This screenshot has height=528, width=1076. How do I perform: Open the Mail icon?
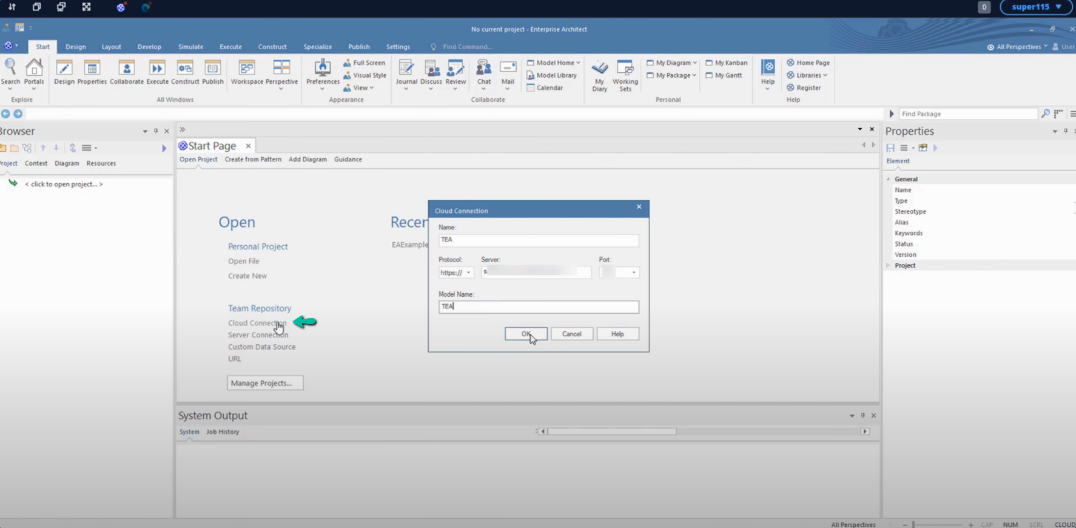pyautogui.click(x=508, y=74)
